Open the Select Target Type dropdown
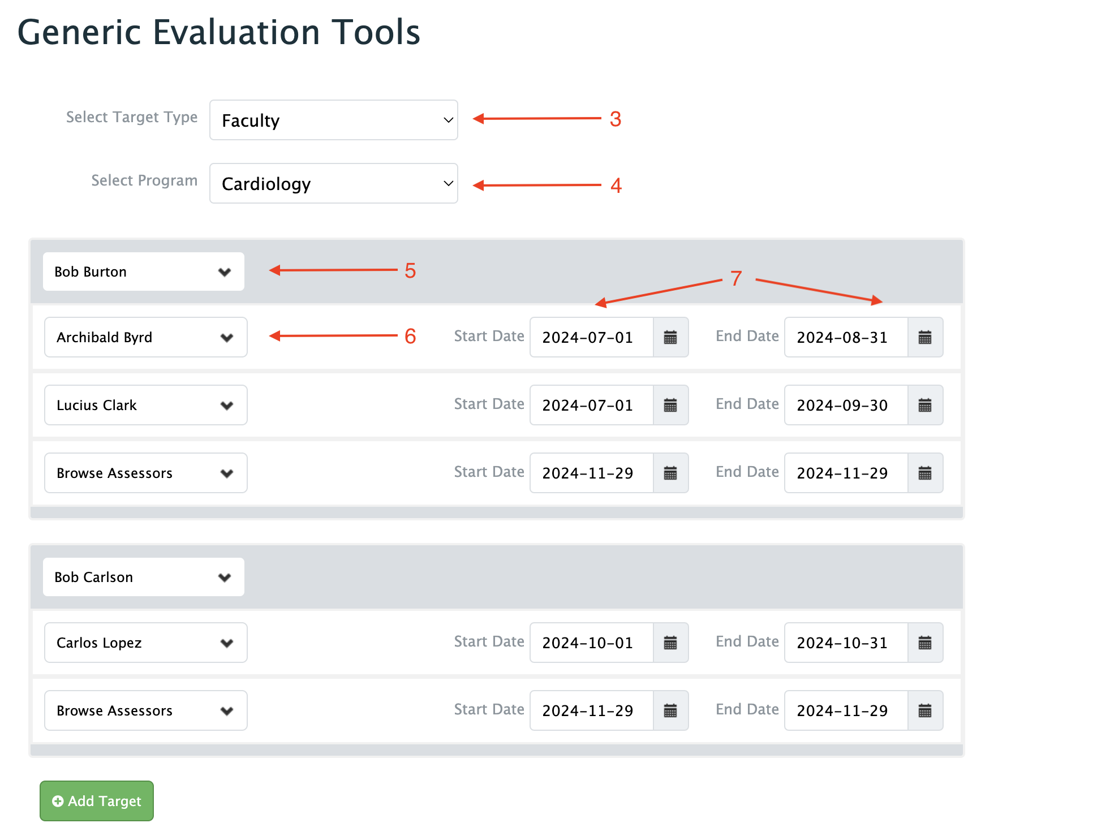 333,120
